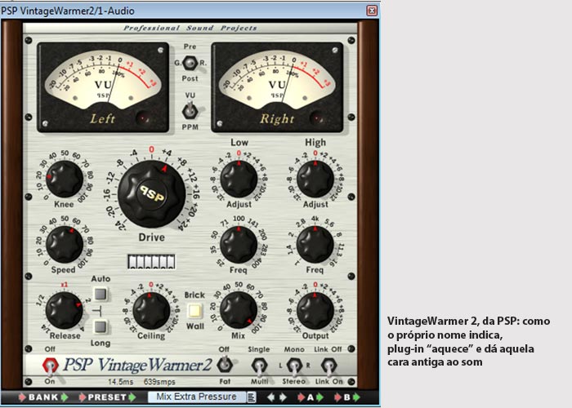Flip the red On/Off power switch
Image resolution: width=572 pixels, height=408 pixels.
click(x=50, y=366)
